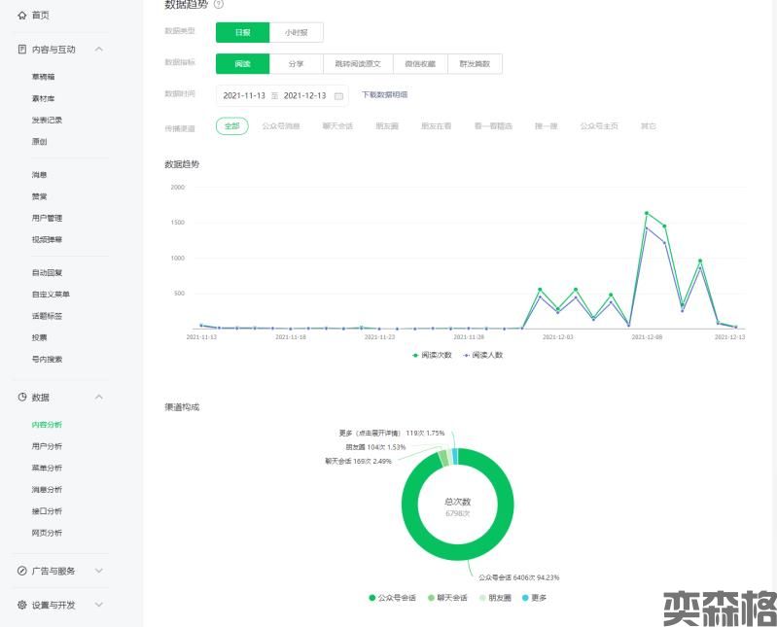This screenshot has height=627, width=777.
Task: Filter channel by 朋友圈
Action: click(x=386, y=126)
